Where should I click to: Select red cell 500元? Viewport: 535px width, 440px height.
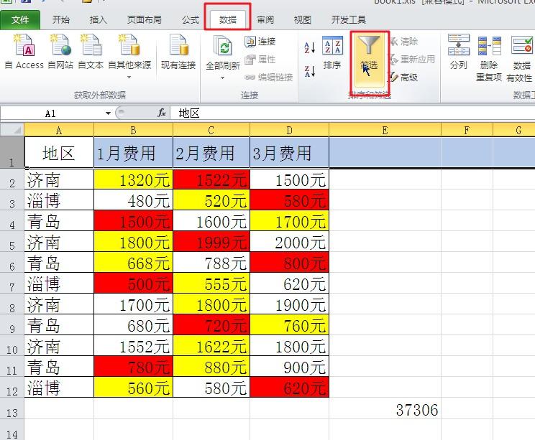tap(134, 284)
